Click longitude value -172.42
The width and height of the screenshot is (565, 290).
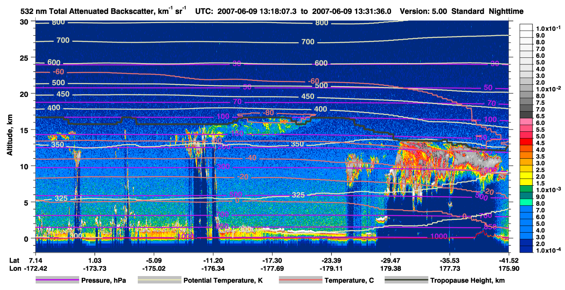(x=35, y=268)
